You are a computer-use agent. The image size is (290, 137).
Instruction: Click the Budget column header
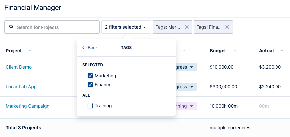[x=218, y=51]
